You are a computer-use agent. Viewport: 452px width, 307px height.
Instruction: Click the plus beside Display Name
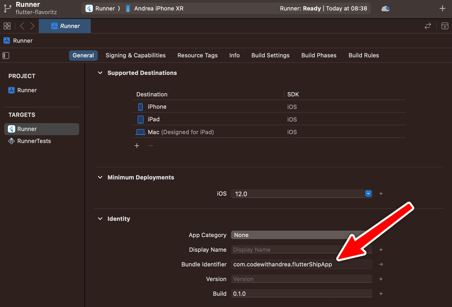pyautogui.click(x=381, y=250)
